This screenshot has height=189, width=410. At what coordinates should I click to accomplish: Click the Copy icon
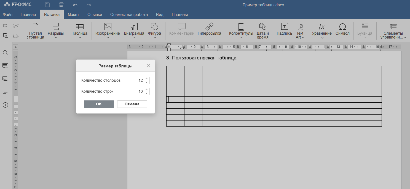tap(6, 26)
